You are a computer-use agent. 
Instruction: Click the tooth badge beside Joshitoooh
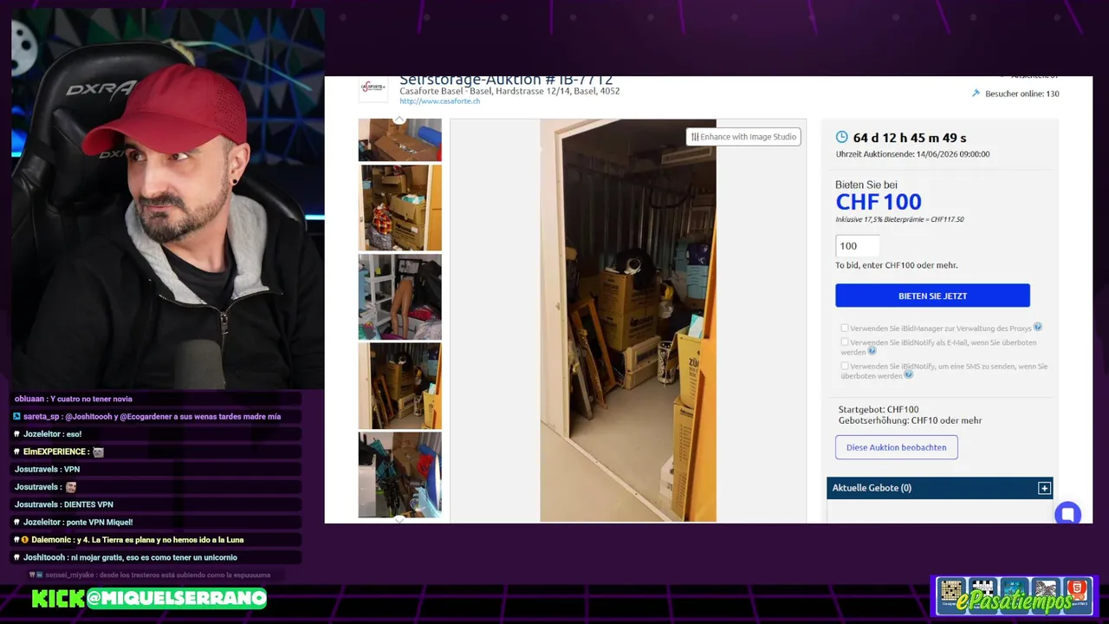16,557
